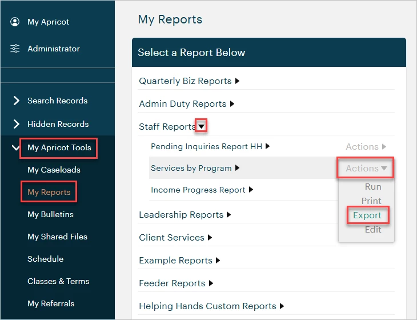The height and width of the screenshot is (320, 417).
Task: Click the My Apricot Tools heading
Action: pyautogui.click(x=59, y=147)
